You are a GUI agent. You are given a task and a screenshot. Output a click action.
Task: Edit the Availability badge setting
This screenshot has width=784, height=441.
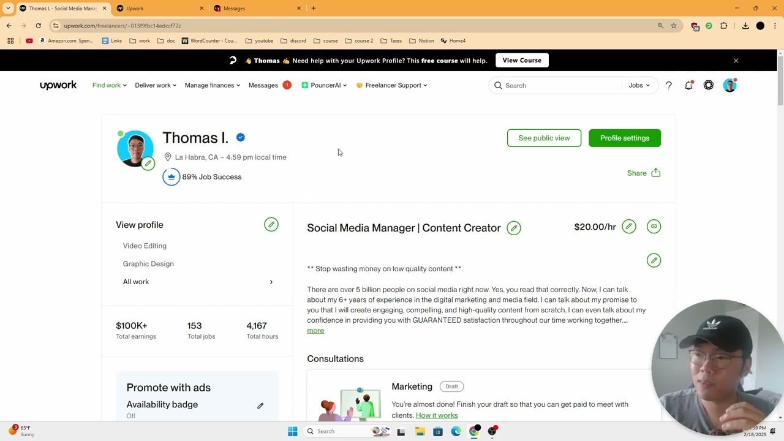pyautogui.click(x=260, y=405)
